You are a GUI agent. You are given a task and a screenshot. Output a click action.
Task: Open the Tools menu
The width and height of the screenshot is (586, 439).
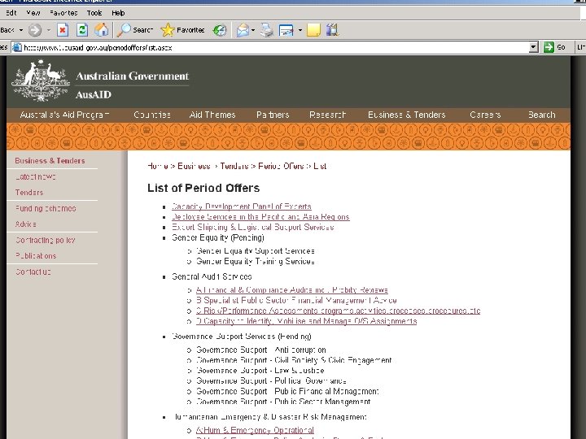tap(94, 13)
